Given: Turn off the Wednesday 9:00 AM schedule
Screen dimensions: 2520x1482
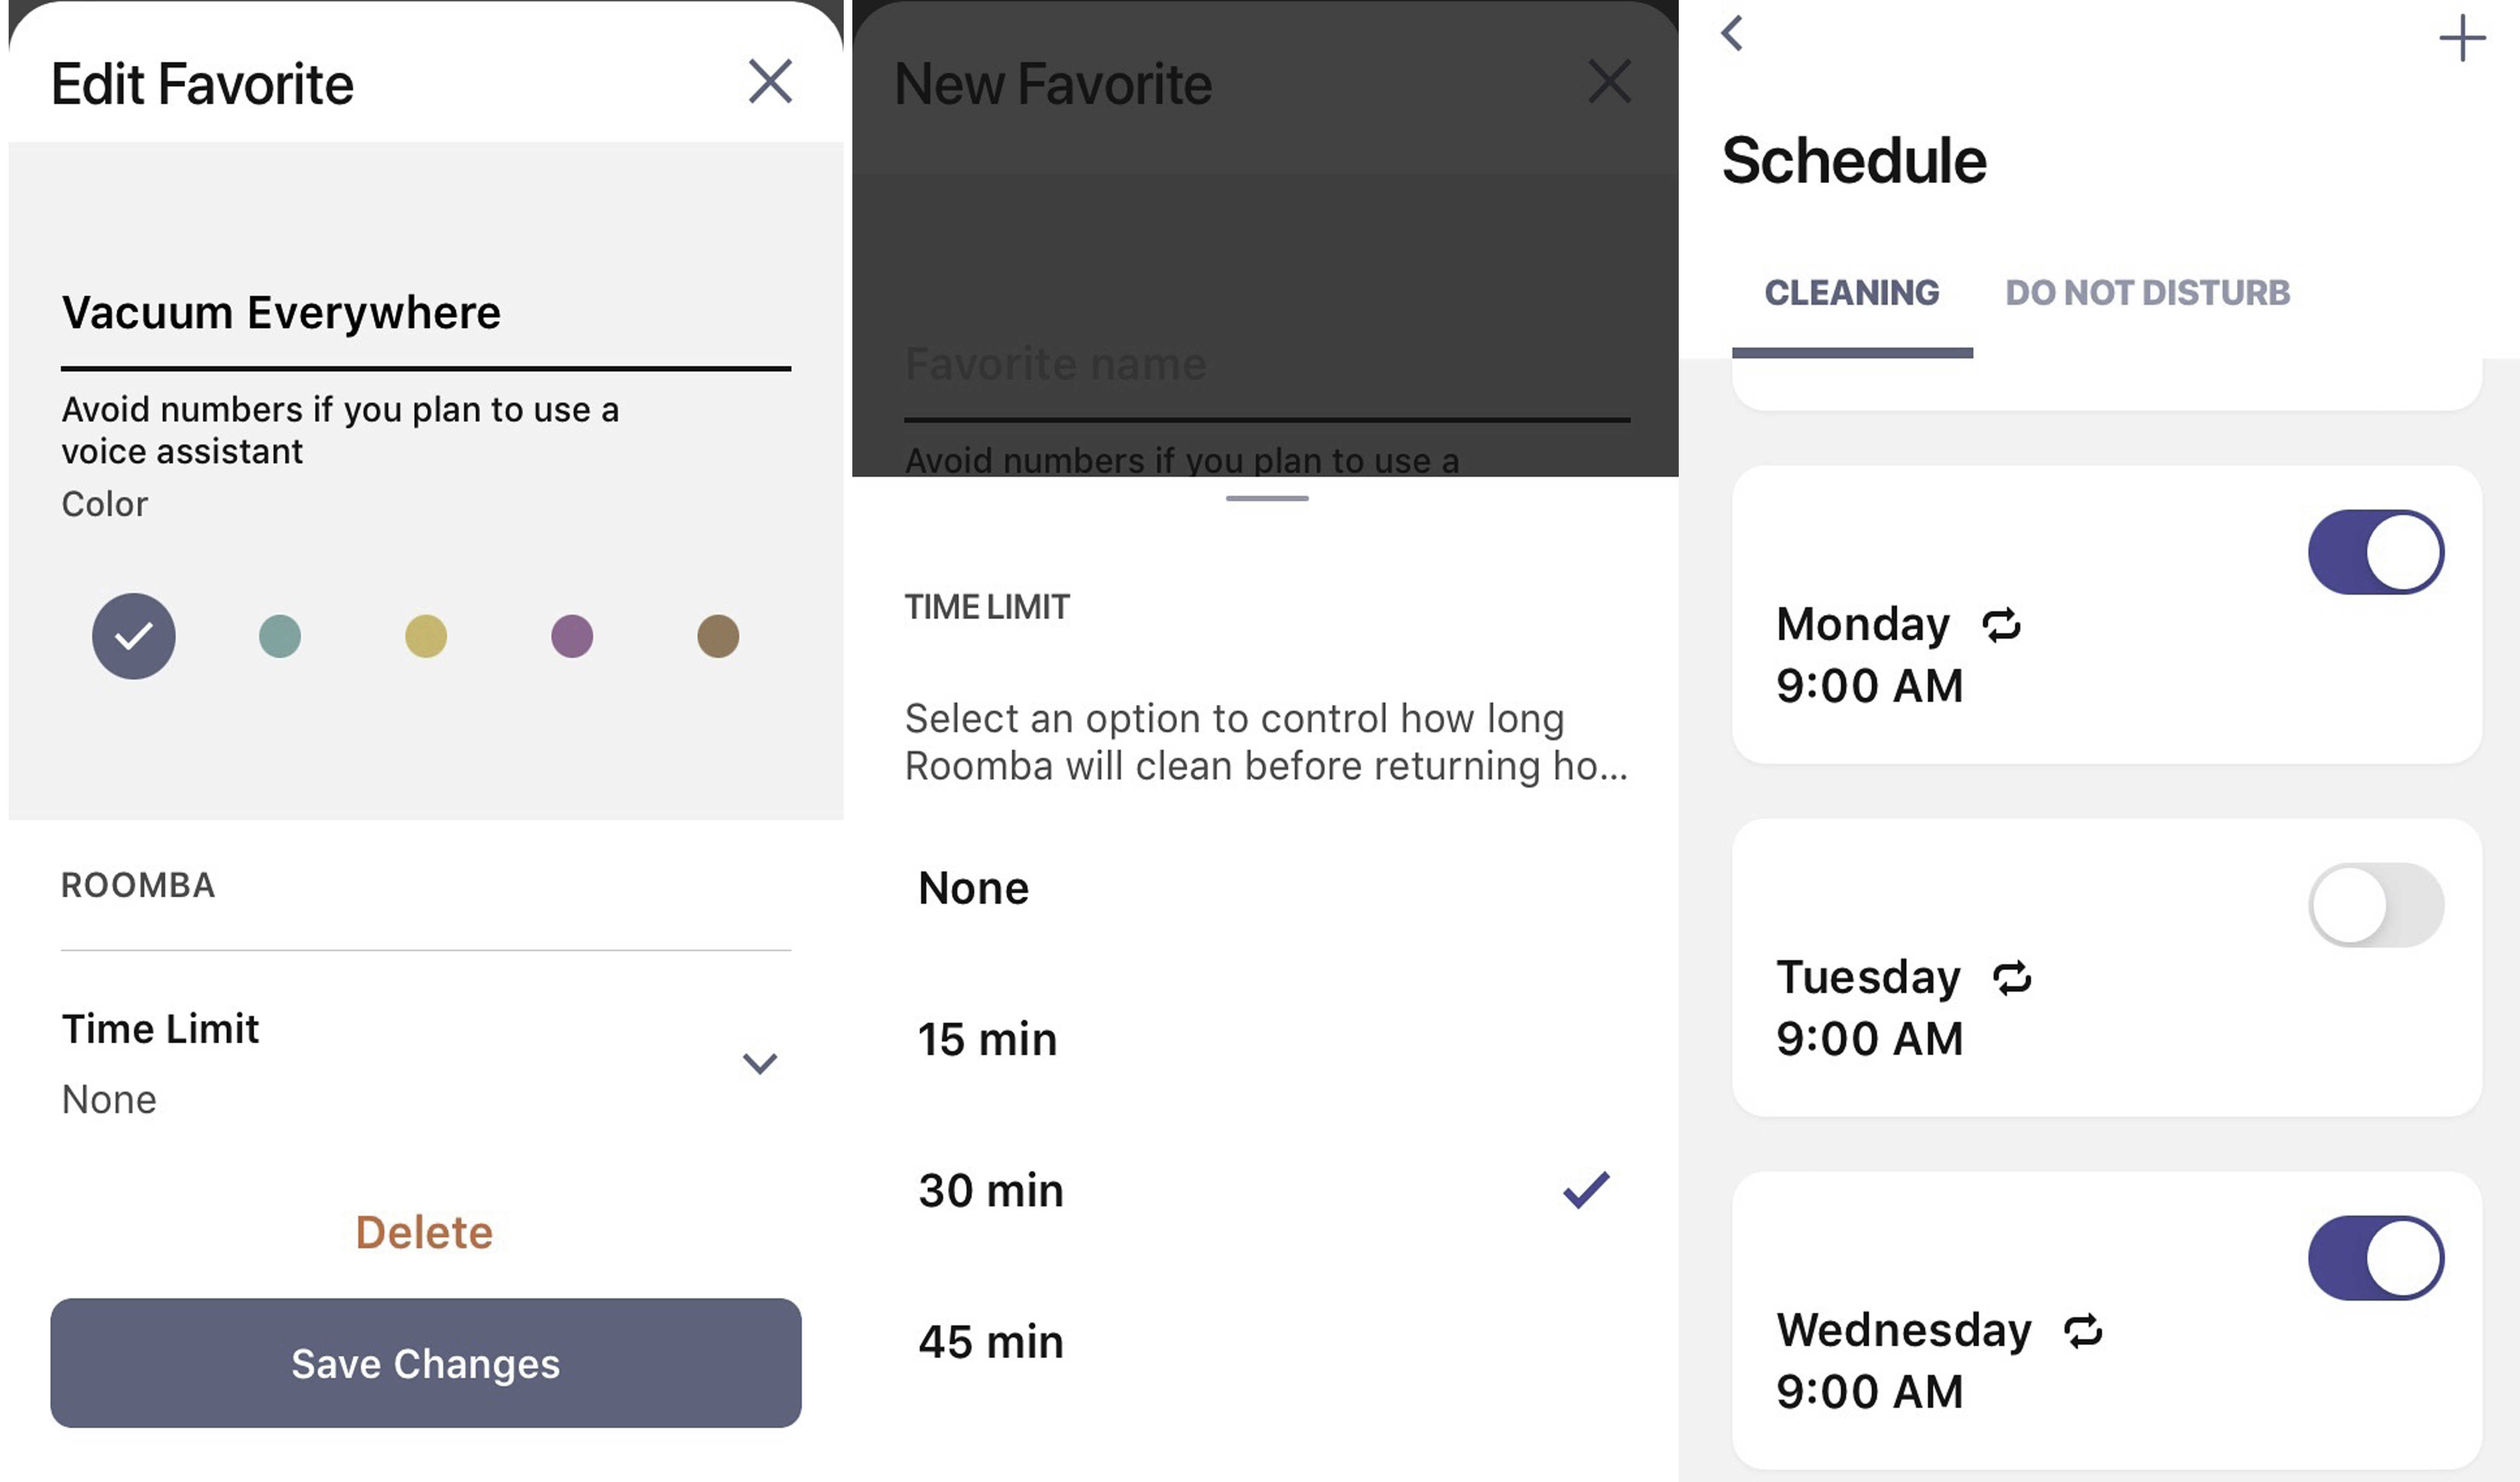Looking at the screenshot, I should [2375, 1258].
